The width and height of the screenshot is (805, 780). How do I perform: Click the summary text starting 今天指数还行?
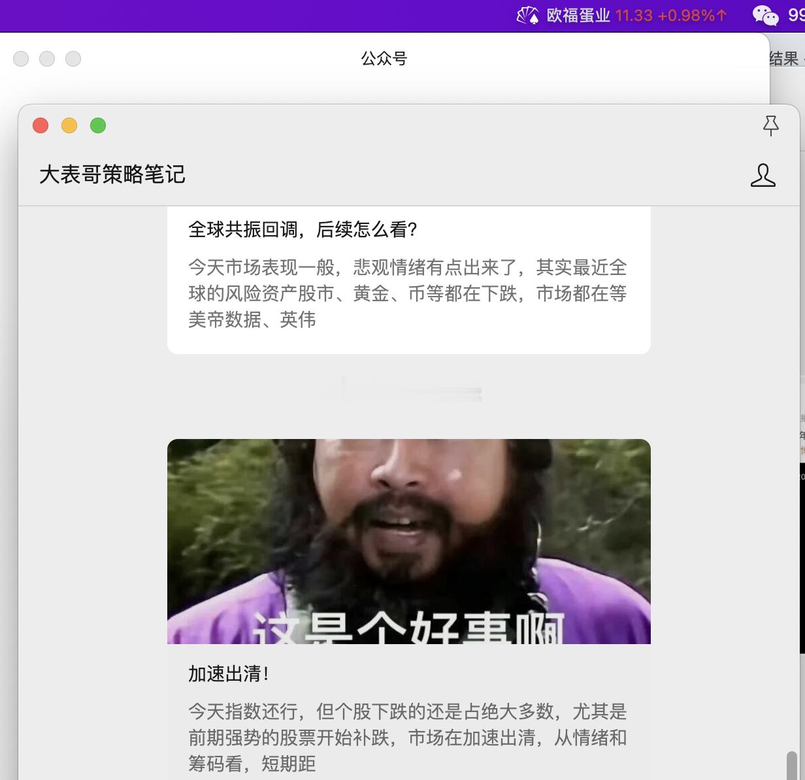point(408,738)
